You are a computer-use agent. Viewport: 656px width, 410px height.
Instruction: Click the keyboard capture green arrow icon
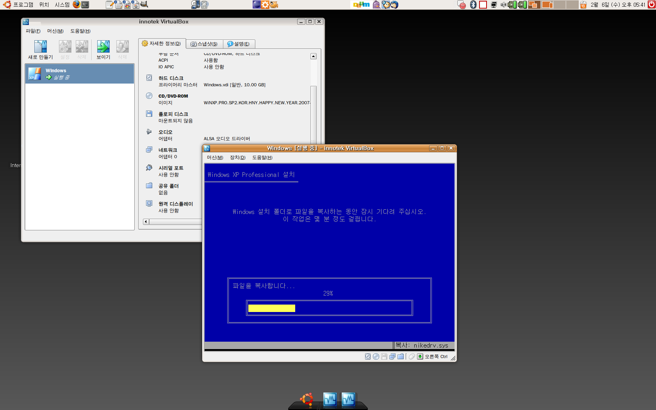pos(420,357)
